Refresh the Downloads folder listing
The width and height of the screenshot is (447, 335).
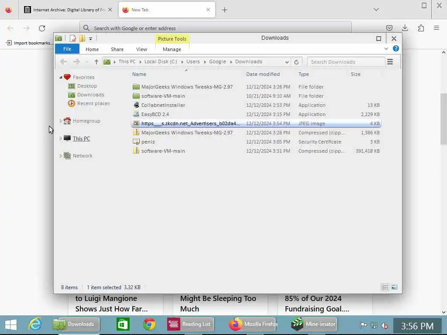296,62
